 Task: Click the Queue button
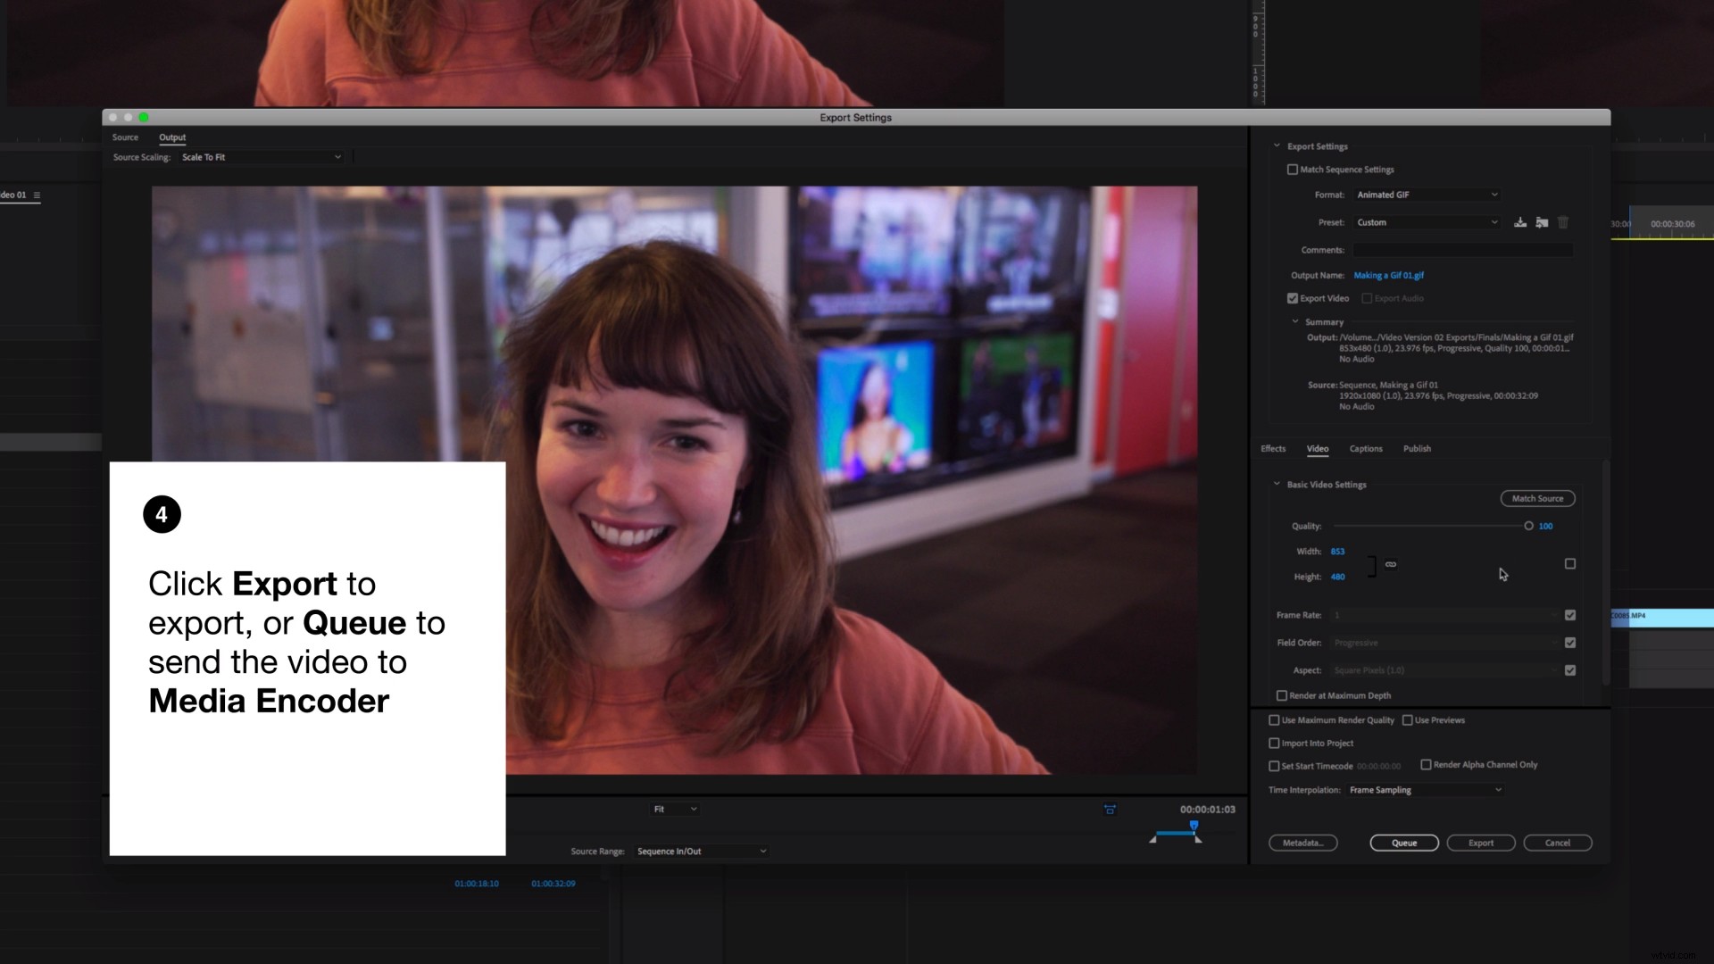click(x=1403, y=842)
